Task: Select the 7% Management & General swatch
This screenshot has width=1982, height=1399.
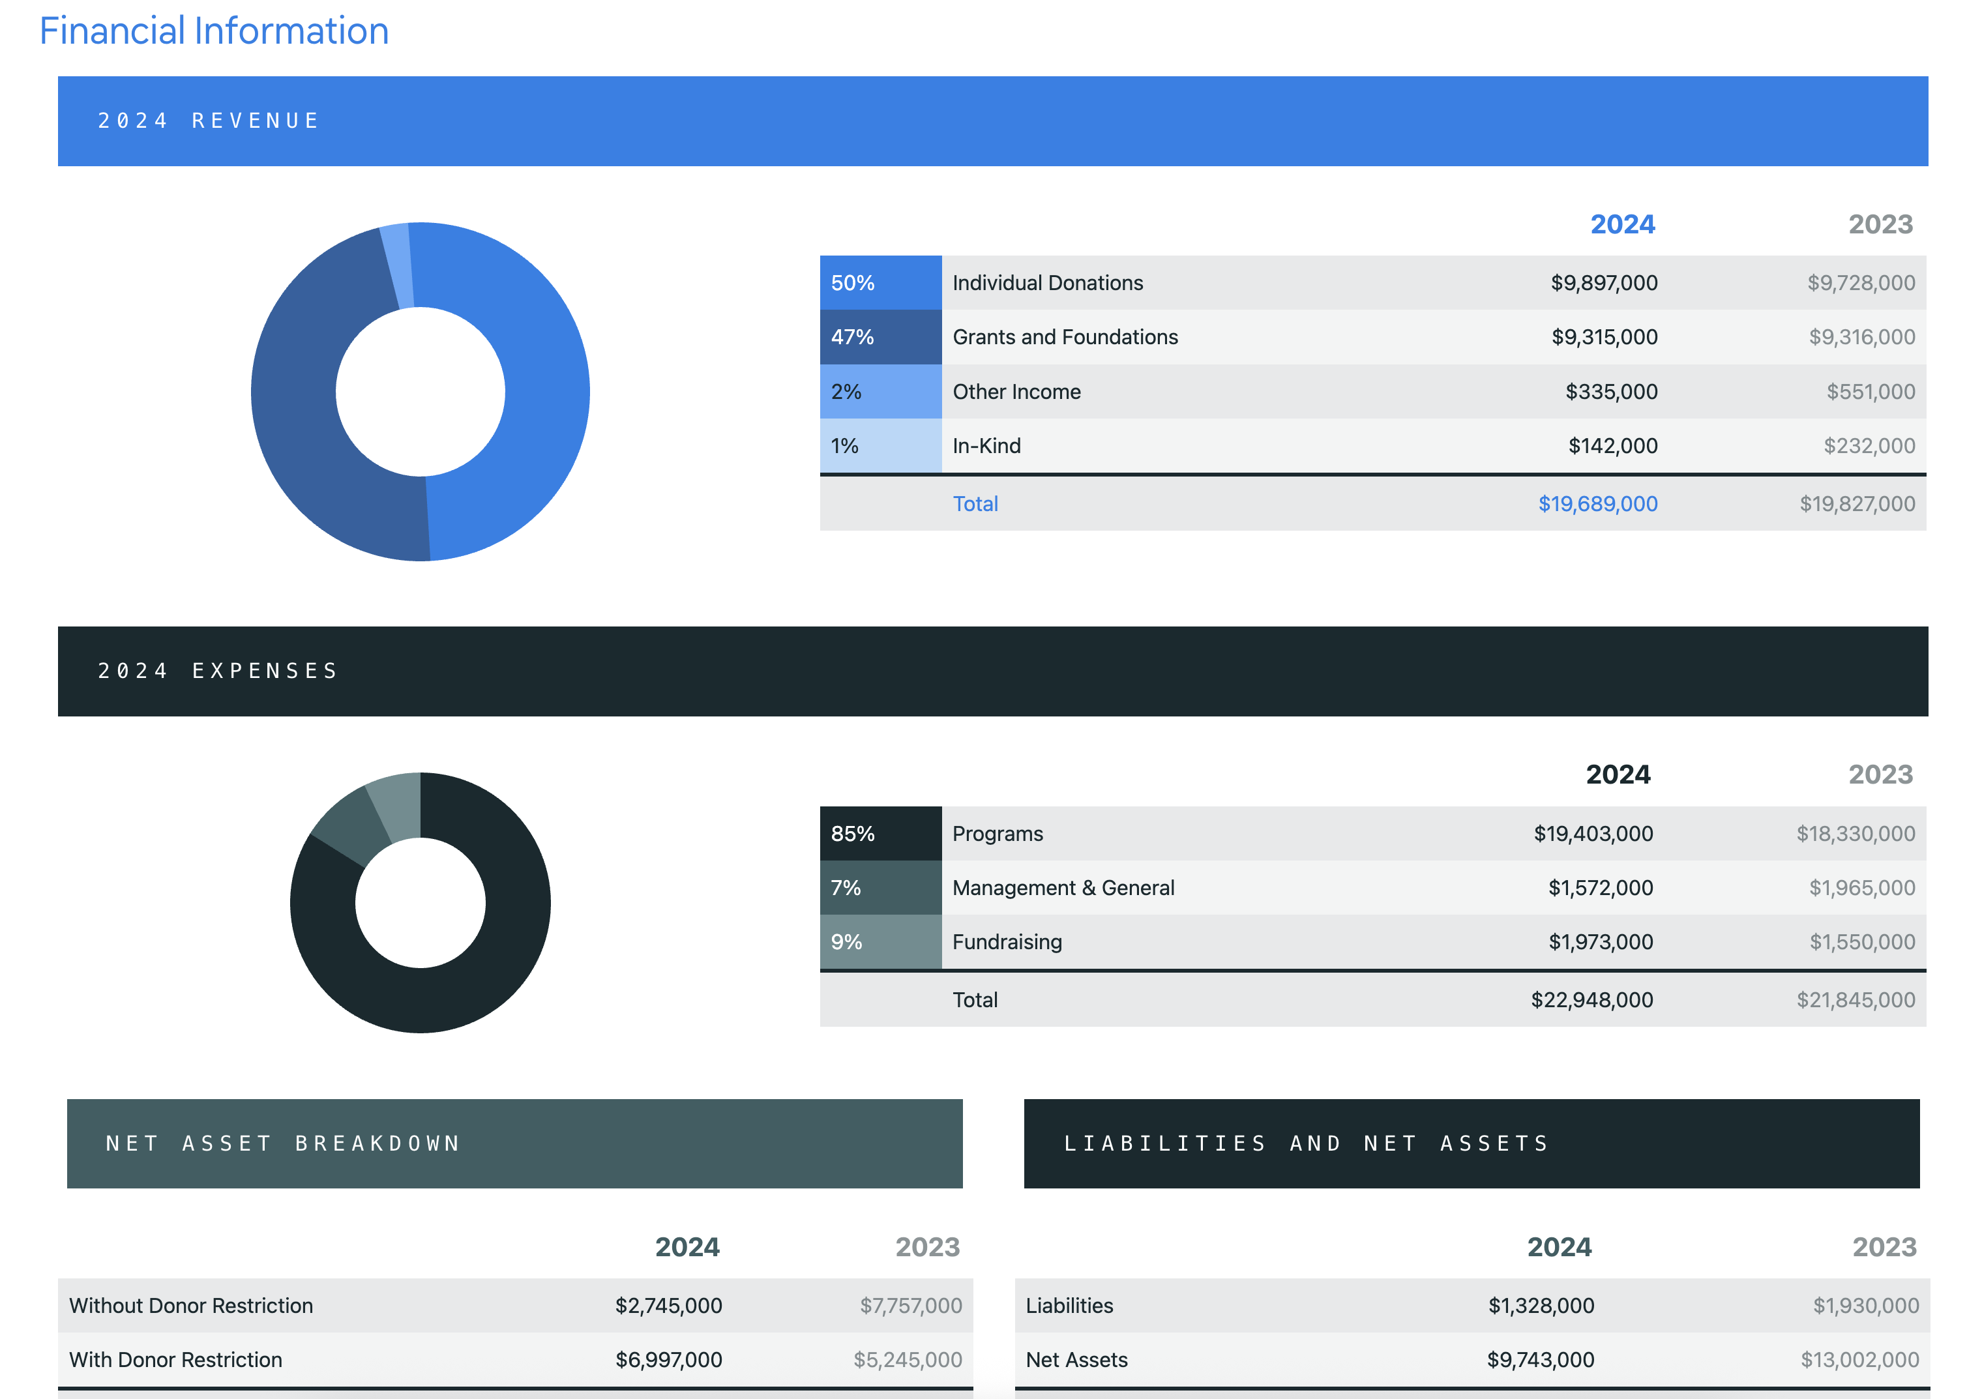Action: click(880, 888)
